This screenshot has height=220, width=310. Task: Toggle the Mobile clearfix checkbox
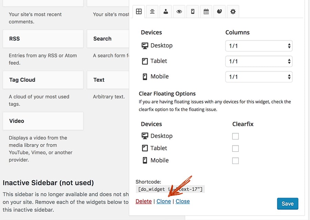(236, 161)
